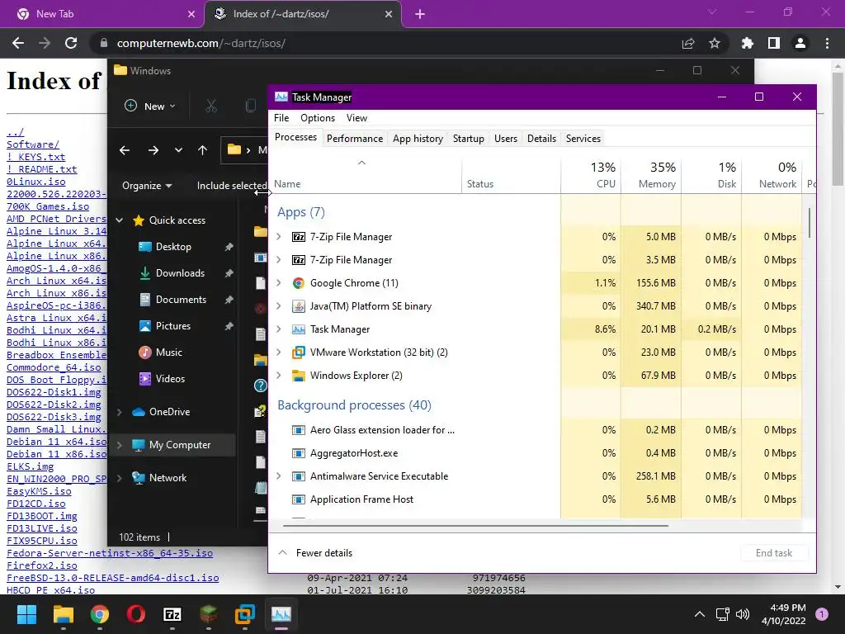Open Task Manager View menu
Viewport: 845px width, 634px height.
356,118
